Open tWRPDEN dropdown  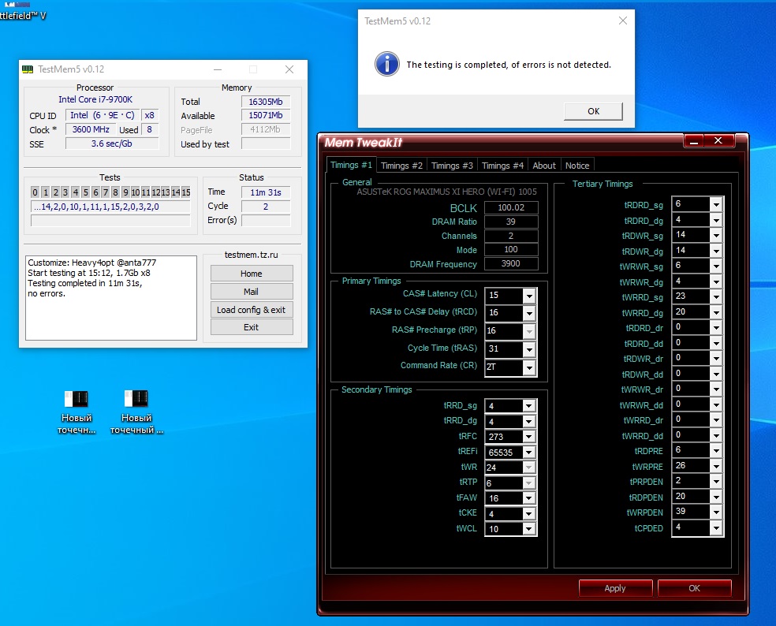point(716,512)
